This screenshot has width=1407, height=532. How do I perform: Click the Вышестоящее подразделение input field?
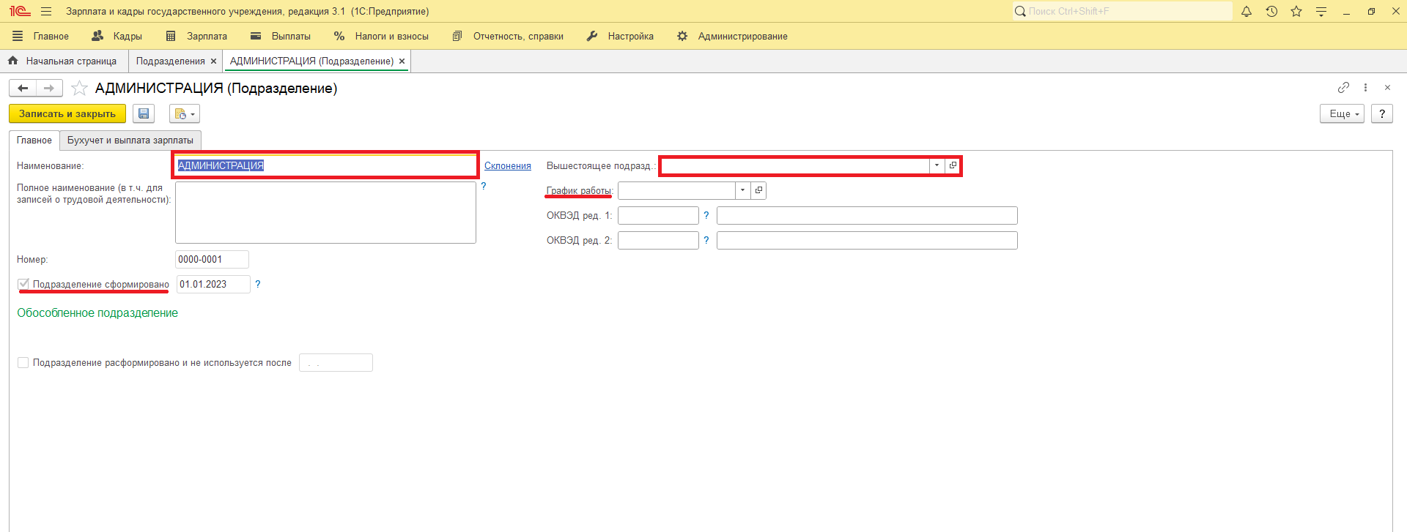[x=795, y=165]
